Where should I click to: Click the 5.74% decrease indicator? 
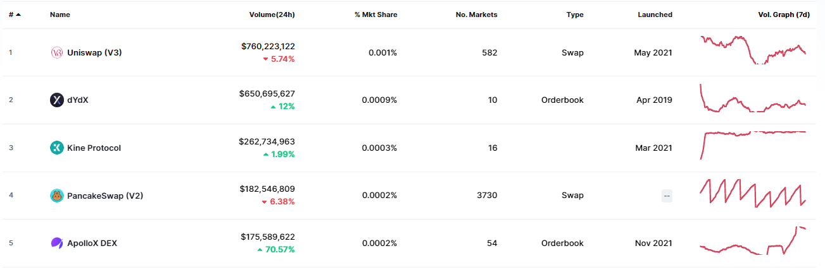(x=279, y=59)
